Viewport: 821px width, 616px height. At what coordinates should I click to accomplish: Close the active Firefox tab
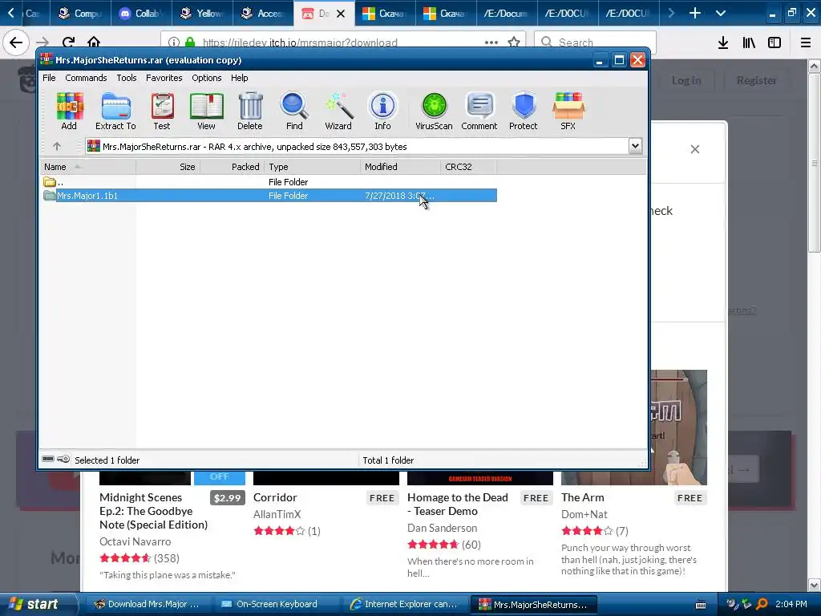click(341, 14)
